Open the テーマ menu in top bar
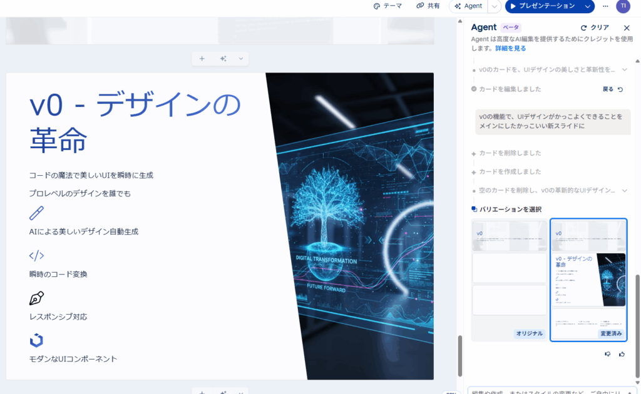Viewport: 641px width, 394px height. pyautogui.click(x=387, y=6)
